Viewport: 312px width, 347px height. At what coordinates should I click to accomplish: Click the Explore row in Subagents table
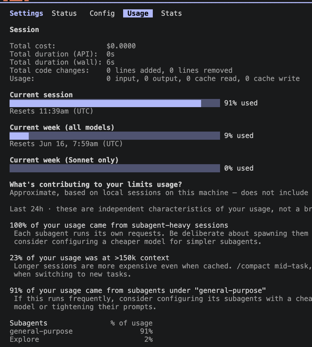click(81, 339)
